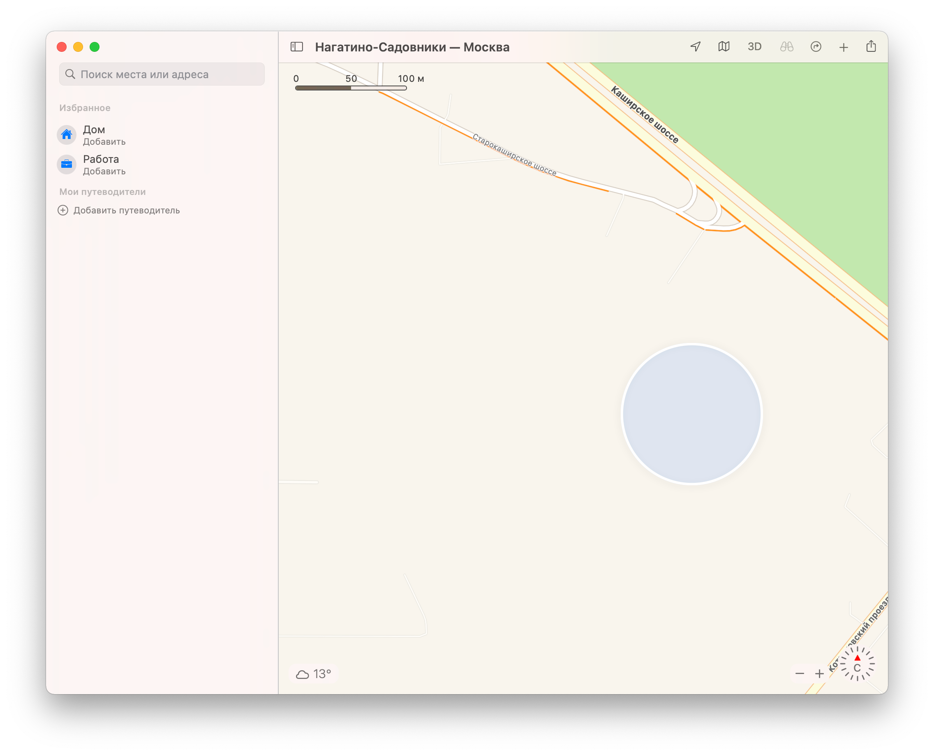Zoom out with the minus button

tap(800, 673)
